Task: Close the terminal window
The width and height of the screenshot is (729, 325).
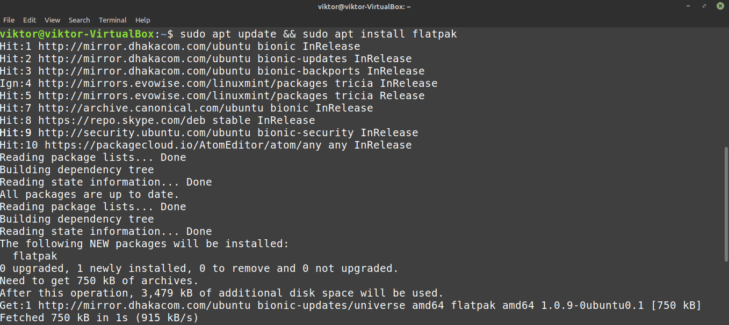Action: 719,6
